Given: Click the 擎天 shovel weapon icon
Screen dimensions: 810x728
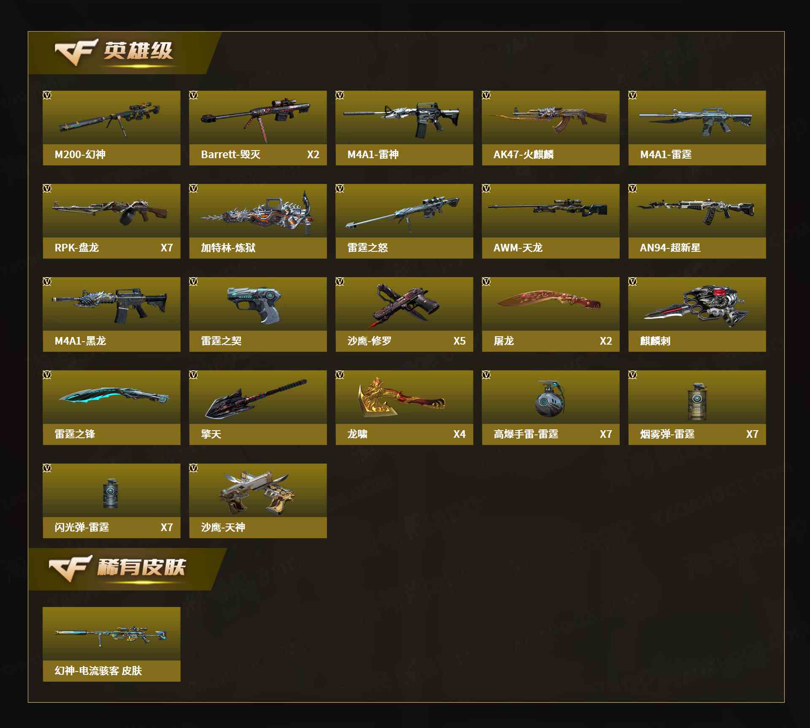Looking at the screenshot, I should pos(256,398).
